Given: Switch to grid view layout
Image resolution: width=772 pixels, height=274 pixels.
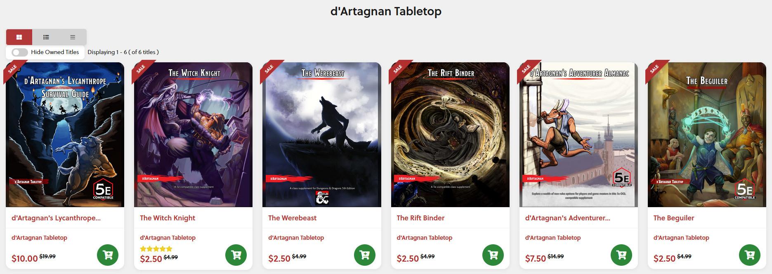Looking at the screenshot, I should [x=19, y=37].
